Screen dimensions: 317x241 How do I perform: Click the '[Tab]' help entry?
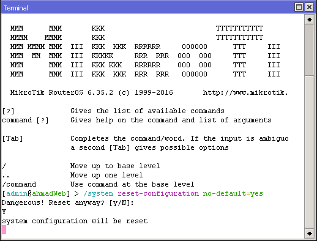tap(12, 139)
